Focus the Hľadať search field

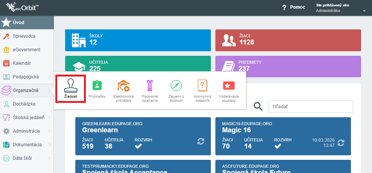(x=310, y=106)
